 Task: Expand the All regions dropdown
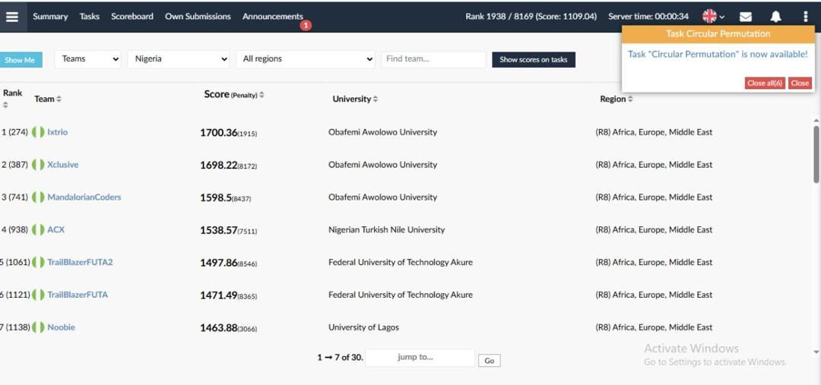pos(306,59)
